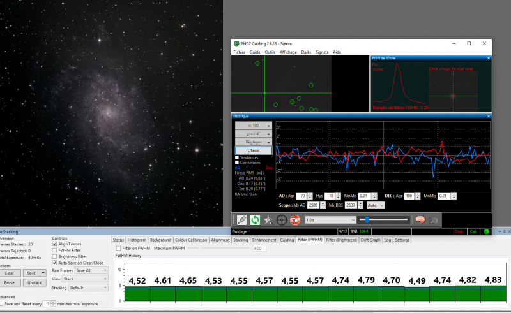Uncheck Align Frames

[54, 244]
